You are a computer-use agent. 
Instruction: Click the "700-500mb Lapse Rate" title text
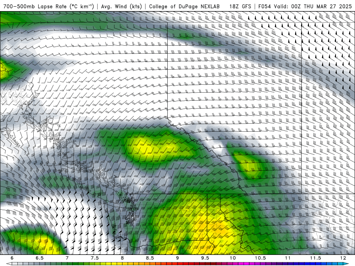click(x=35, y=6)
